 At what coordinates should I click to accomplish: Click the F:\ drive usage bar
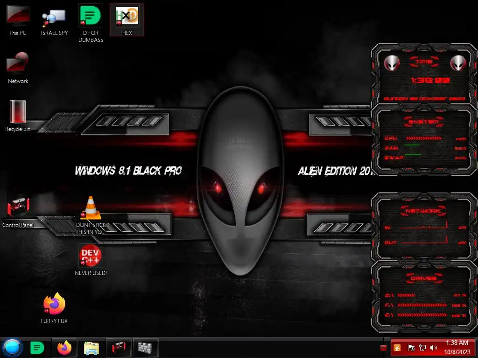pyautogui.click(x=422, y=305)
